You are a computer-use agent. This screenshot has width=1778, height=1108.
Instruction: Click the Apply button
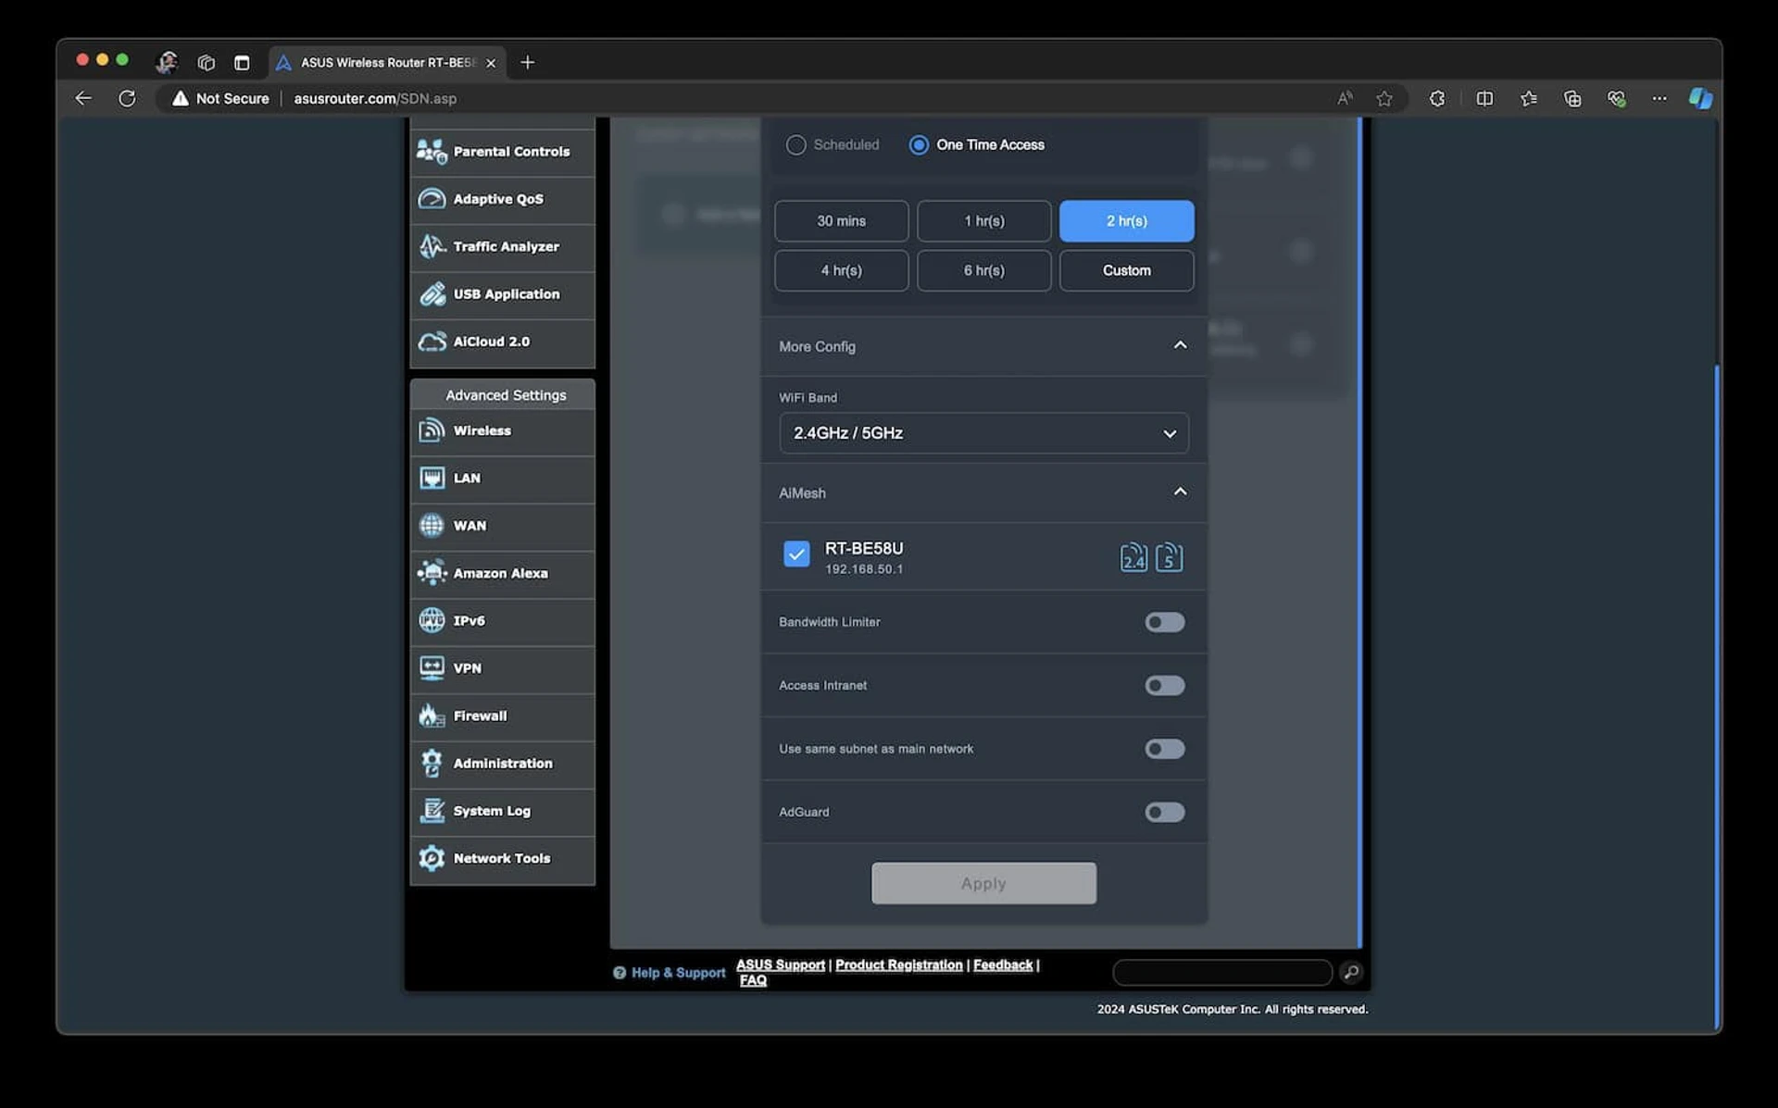pos(983,883)
